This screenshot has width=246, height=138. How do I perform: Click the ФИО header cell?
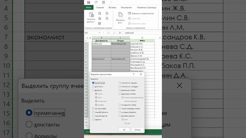(142, 41)
